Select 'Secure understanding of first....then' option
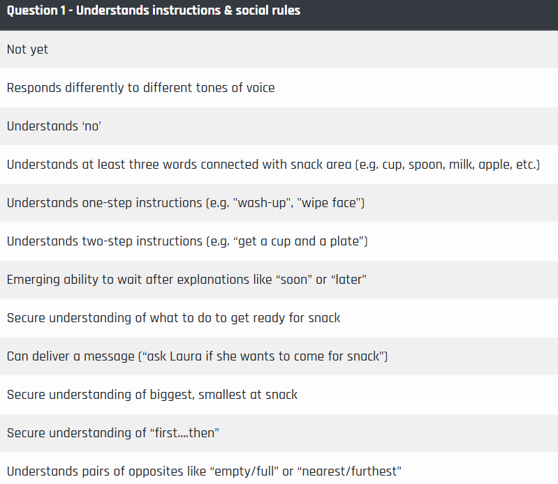The width and height of the screenshot is (558, 484). tap(279, 433)
